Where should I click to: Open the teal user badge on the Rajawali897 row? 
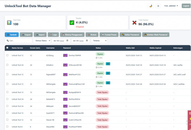108,73
